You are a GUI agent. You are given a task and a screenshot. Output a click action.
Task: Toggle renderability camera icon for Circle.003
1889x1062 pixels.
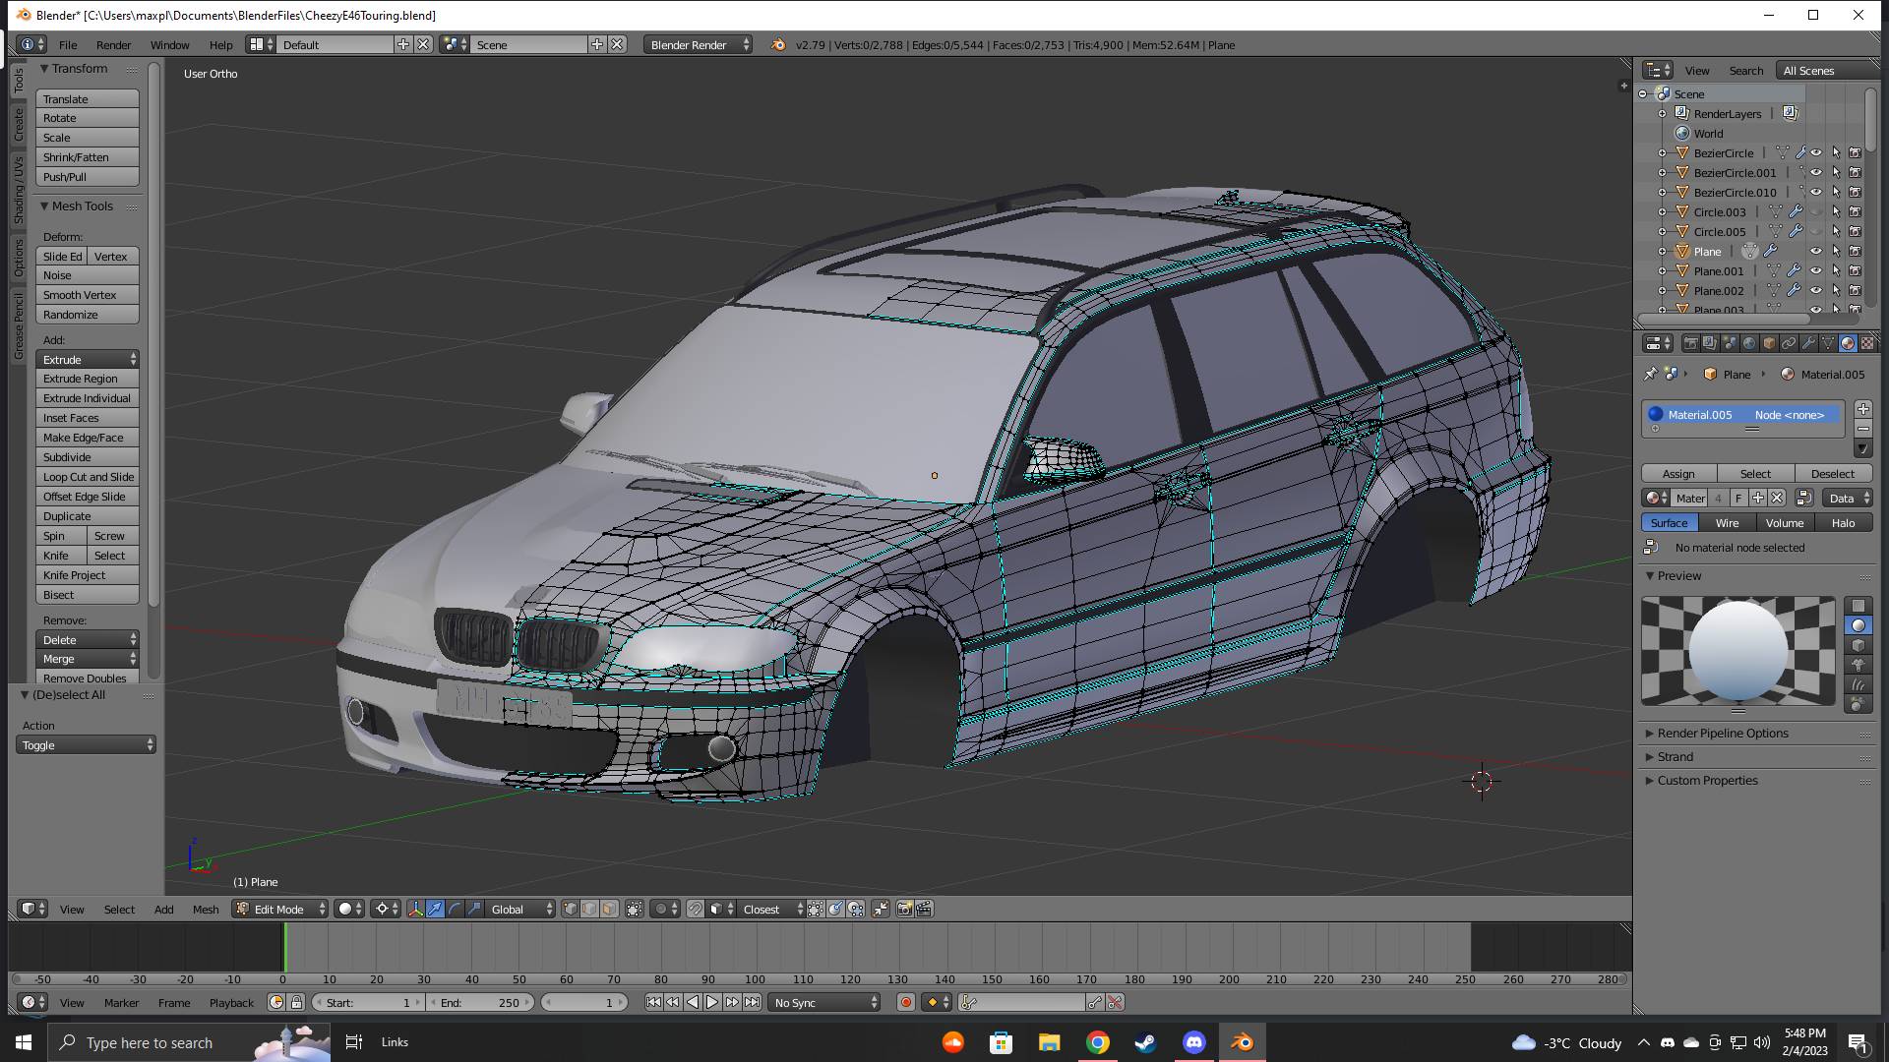[1855, 212]
